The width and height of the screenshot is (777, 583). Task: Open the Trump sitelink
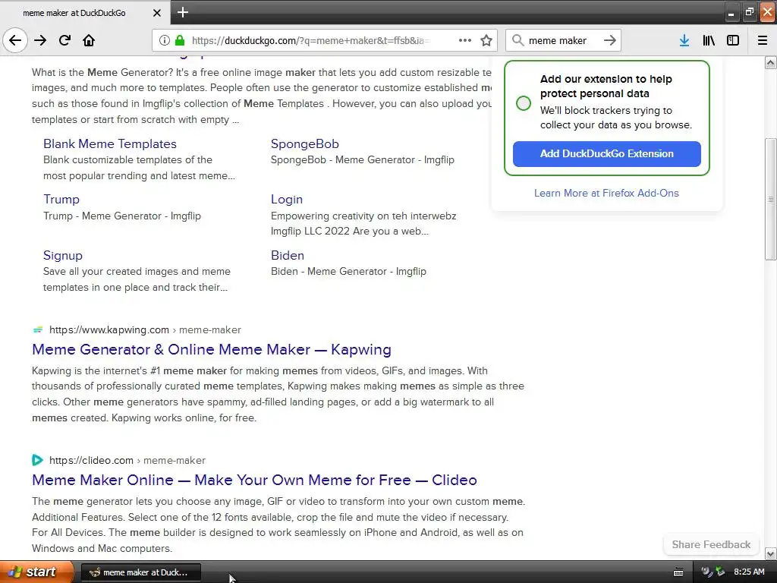pos(61,200)
